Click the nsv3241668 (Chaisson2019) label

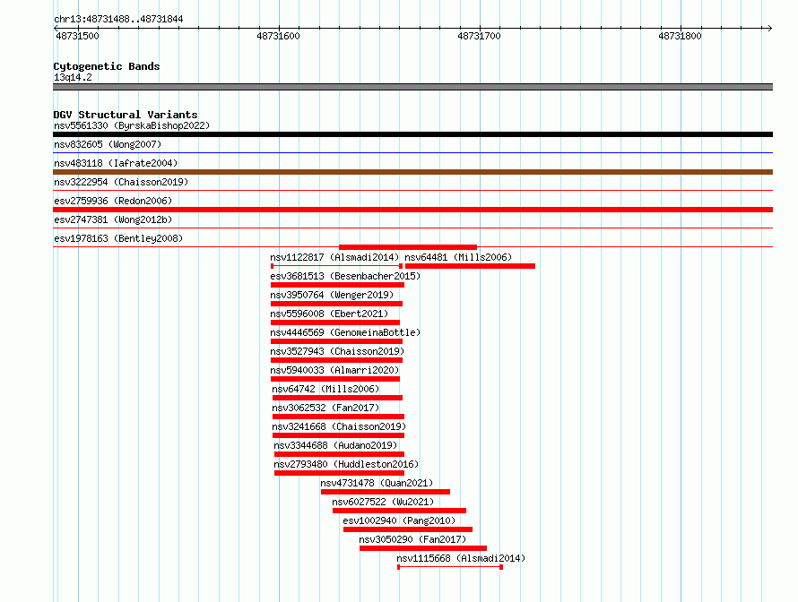coord(339,426)
